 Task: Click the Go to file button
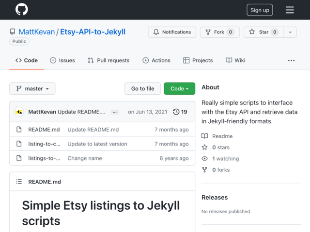pos(142,88)
